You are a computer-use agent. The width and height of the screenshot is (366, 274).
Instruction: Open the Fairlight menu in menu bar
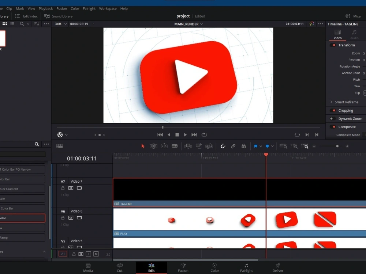[89, 8]
